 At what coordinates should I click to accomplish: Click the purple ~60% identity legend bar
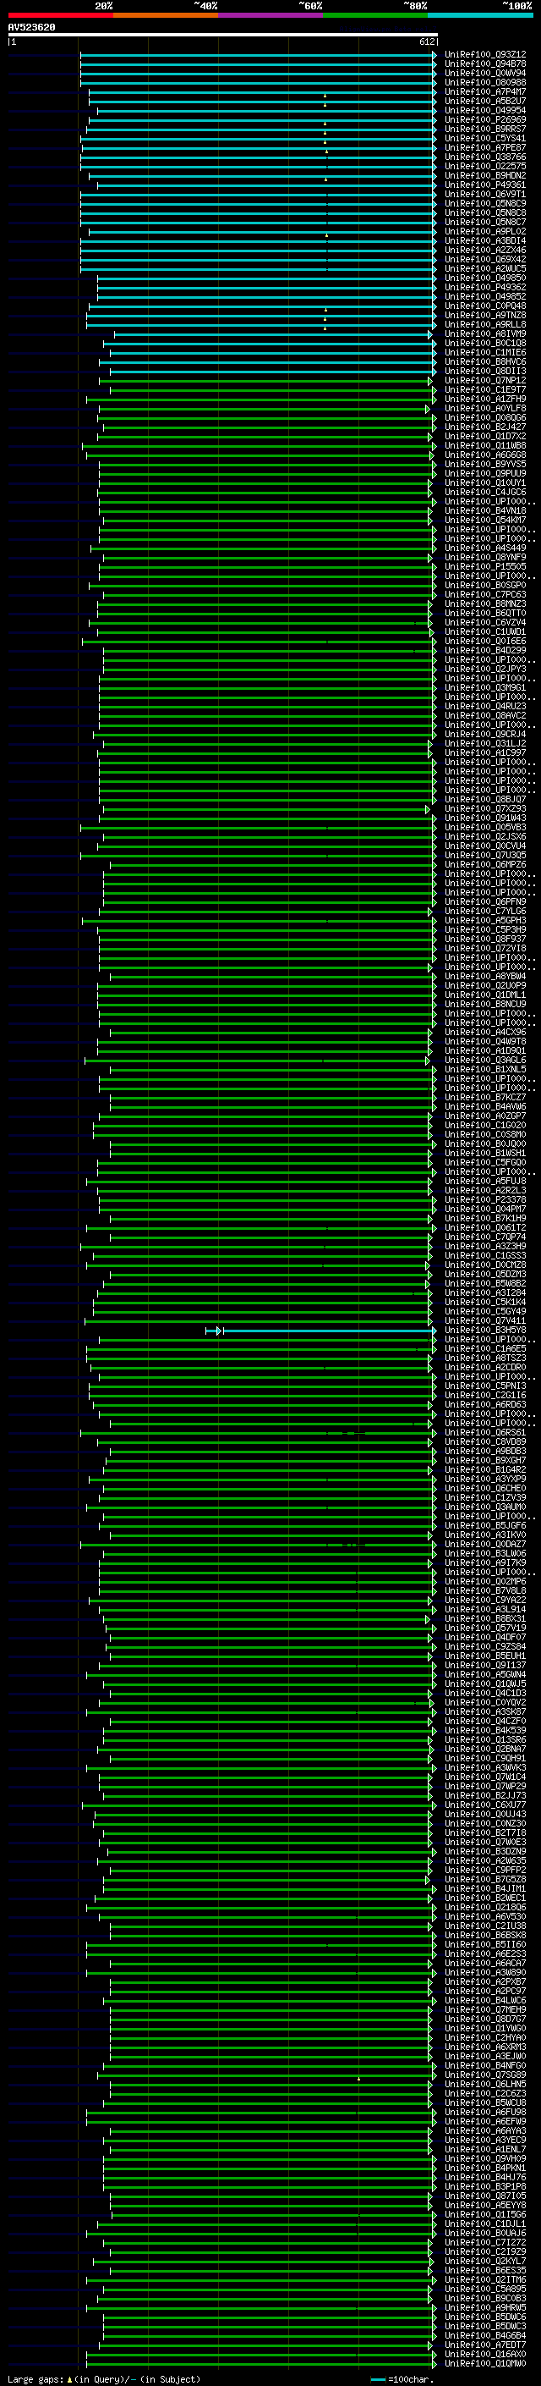[x=271, y=15]
